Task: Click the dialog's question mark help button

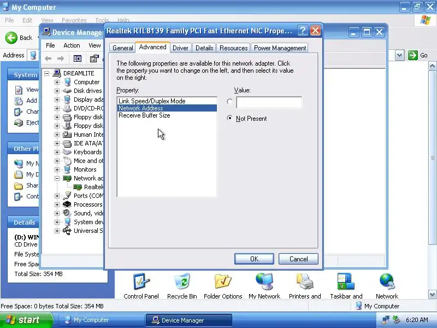Action: (303, 31)
